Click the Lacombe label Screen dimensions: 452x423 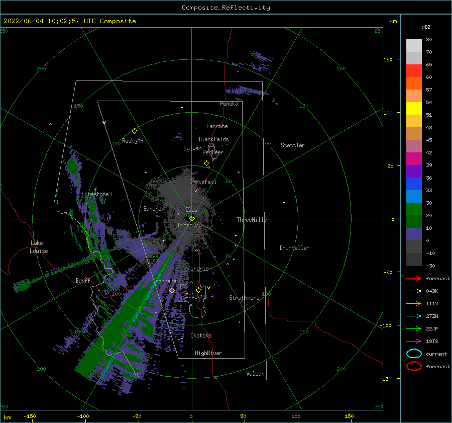(217, 126)
